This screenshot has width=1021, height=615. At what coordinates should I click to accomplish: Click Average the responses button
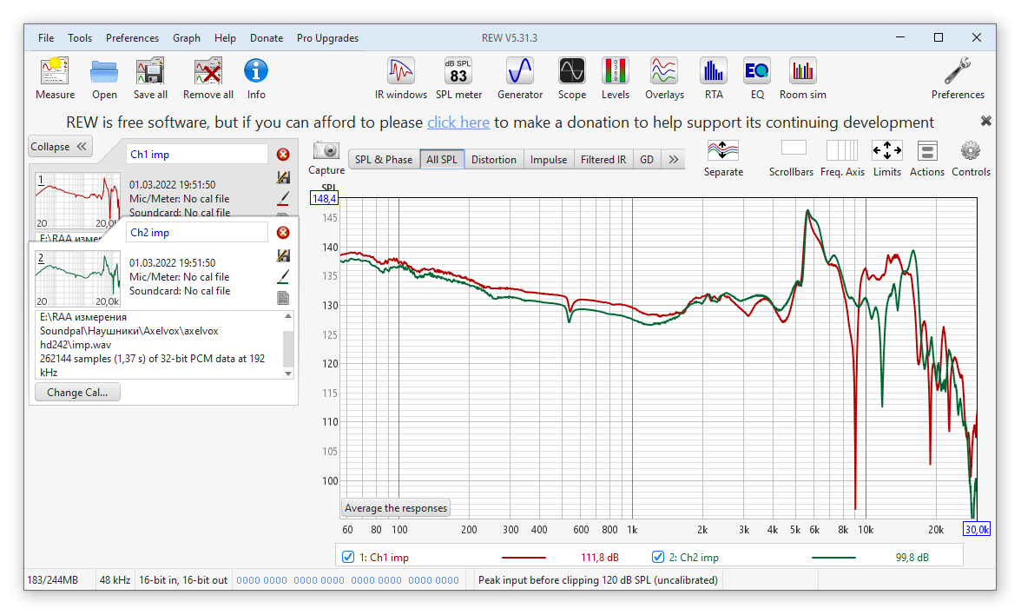(396, 508)
